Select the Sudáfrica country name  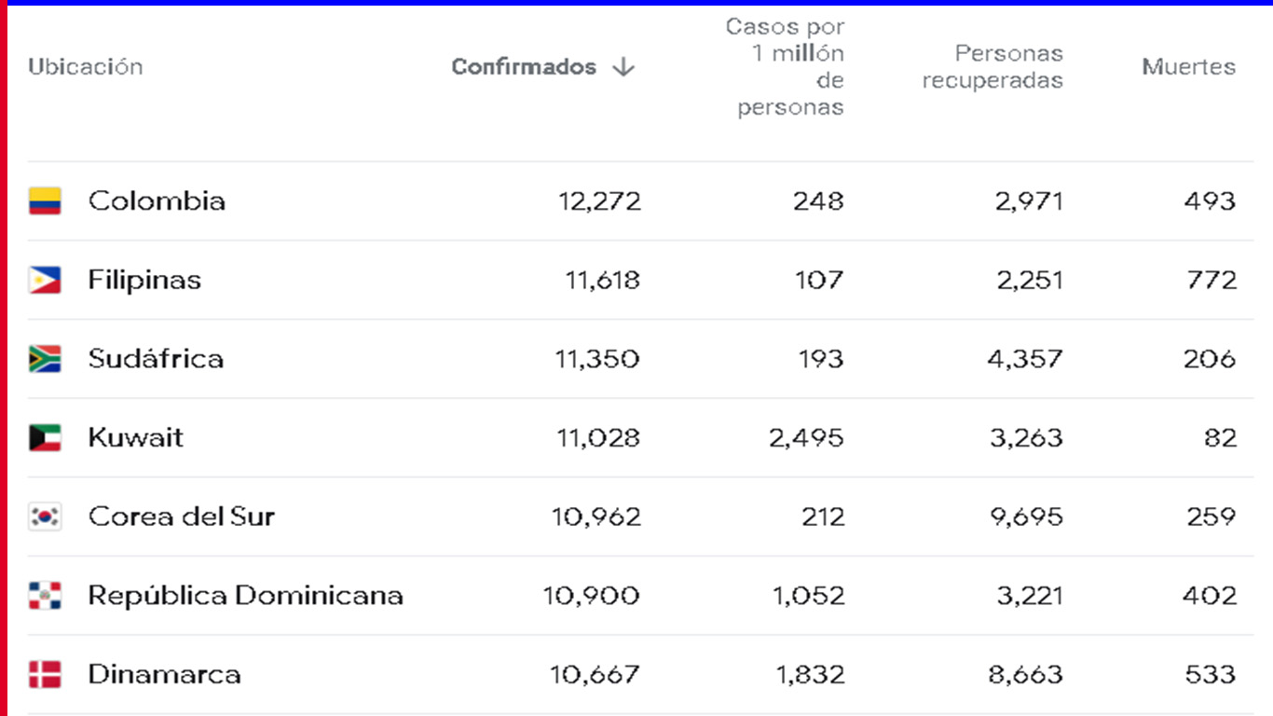156,359
